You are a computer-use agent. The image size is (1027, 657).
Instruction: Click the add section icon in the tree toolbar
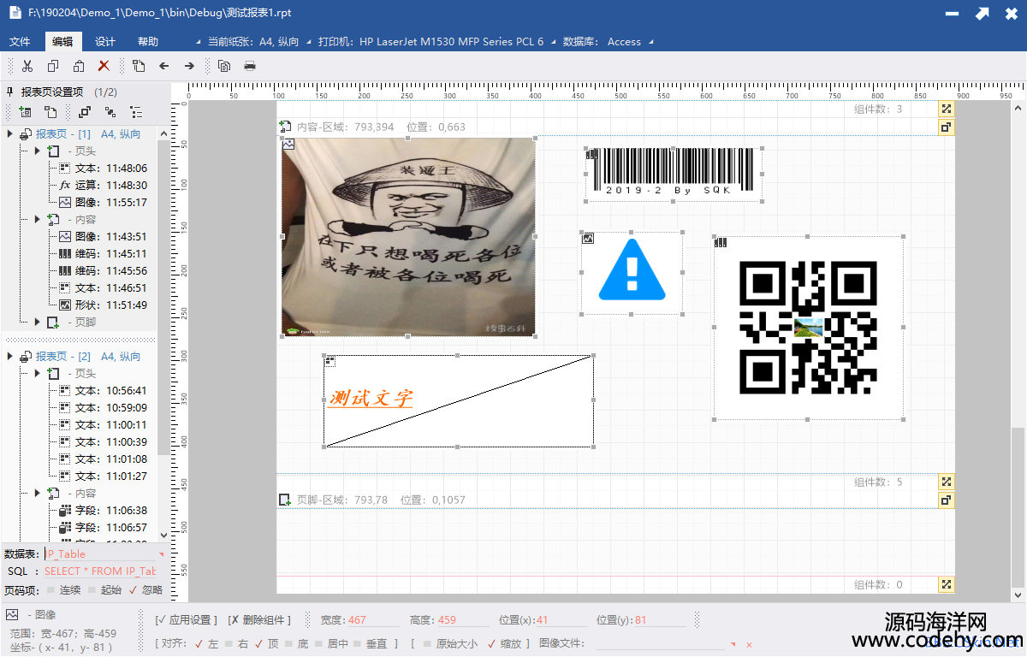(x=25, y=112)
